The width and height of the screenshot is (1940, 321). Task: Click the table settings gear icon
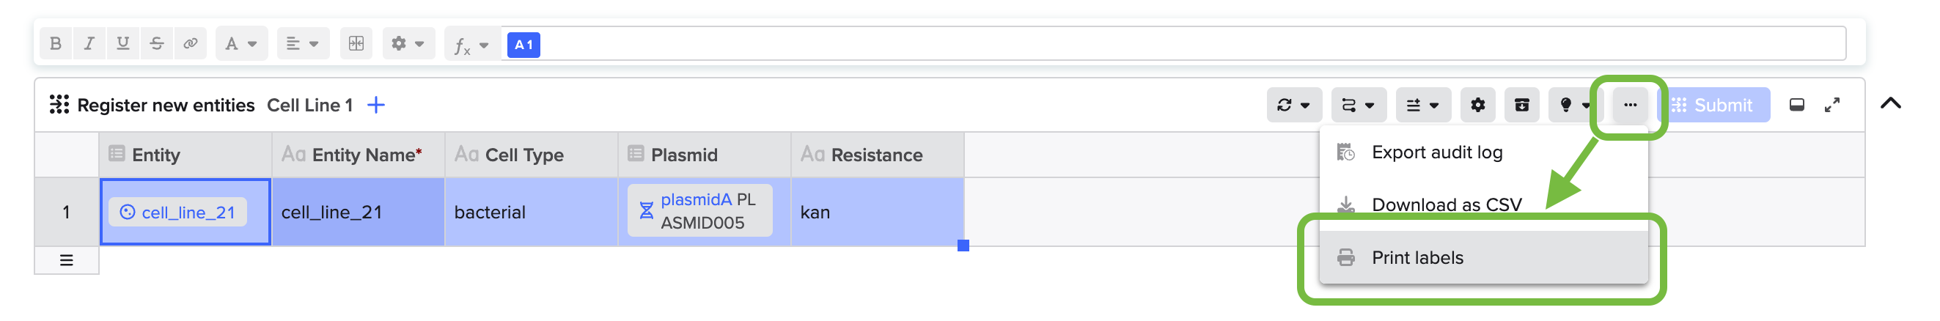click(1477, 106)
